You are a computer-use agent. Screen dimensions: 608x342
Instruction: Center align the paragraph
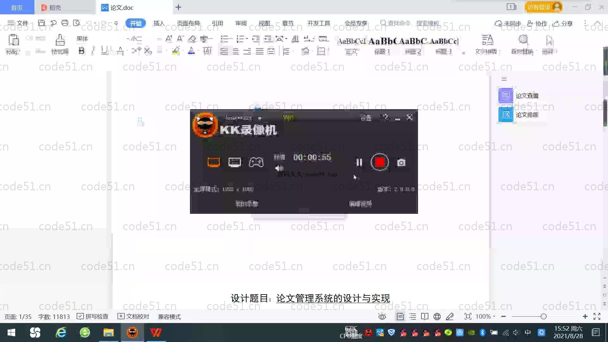click(x=236, y=51)
